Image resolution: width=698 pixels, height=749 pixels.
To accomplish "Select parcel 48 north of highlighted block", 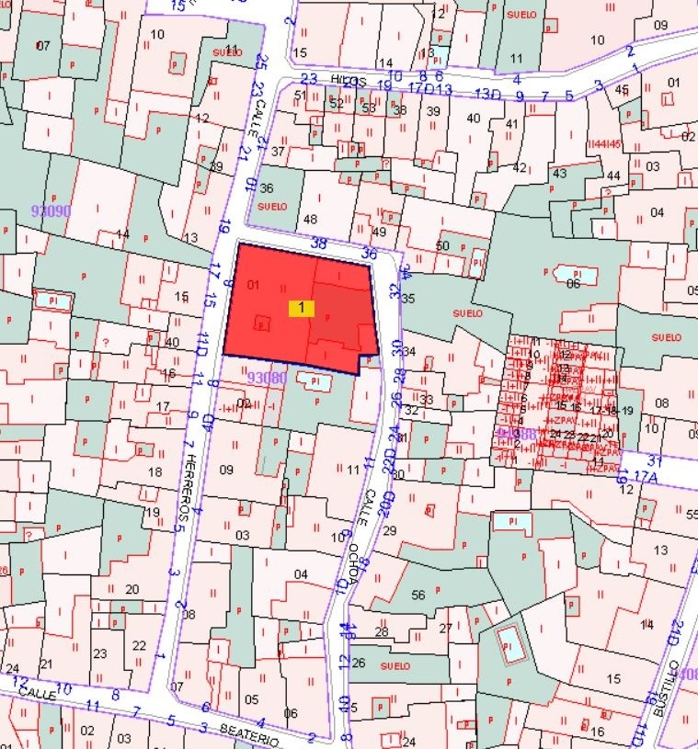I will (x=310, y=219).
